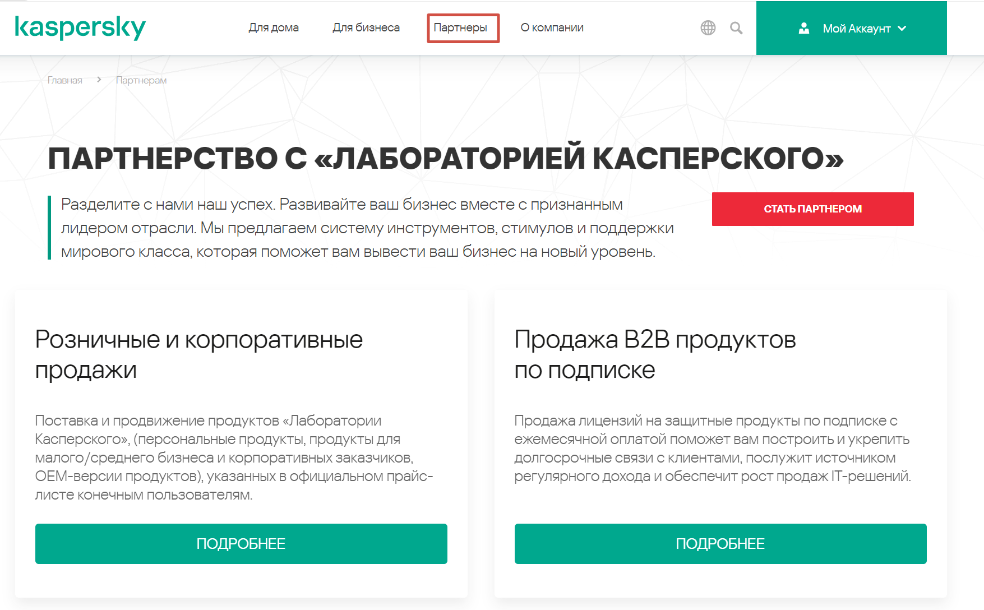Open the Для дома menu
This screenshot has height=610, width=984.
tap(274, 27)
